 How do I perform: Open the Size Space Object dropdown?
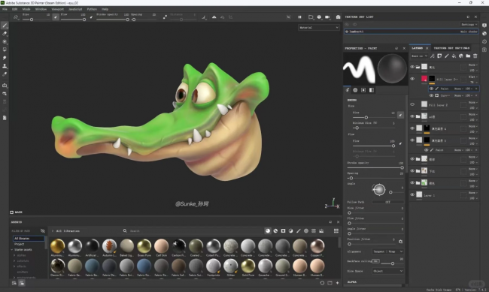click(x=387, y=271)
